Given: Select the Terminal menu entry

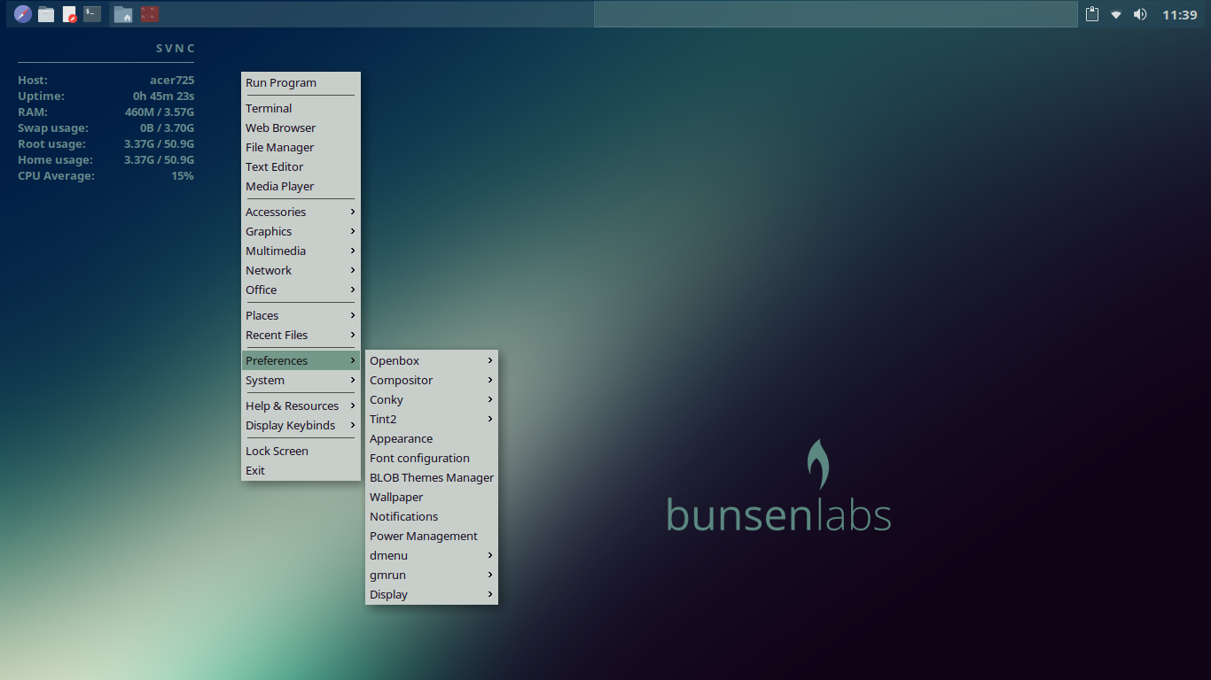Looking at the screenshot, I should [x=301, y=109].
